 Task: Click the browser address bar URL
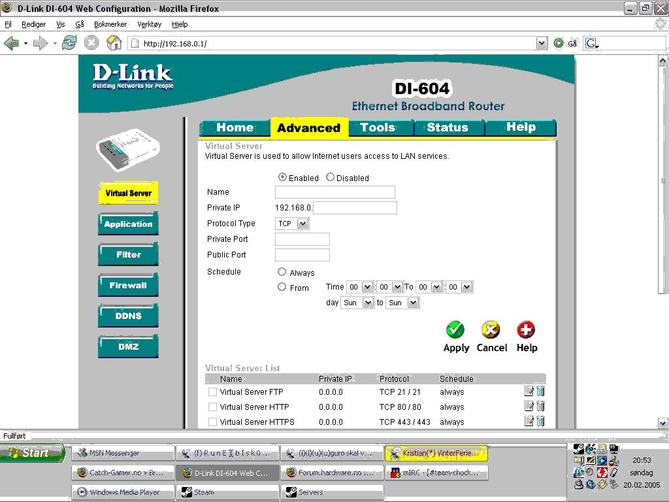175,44
